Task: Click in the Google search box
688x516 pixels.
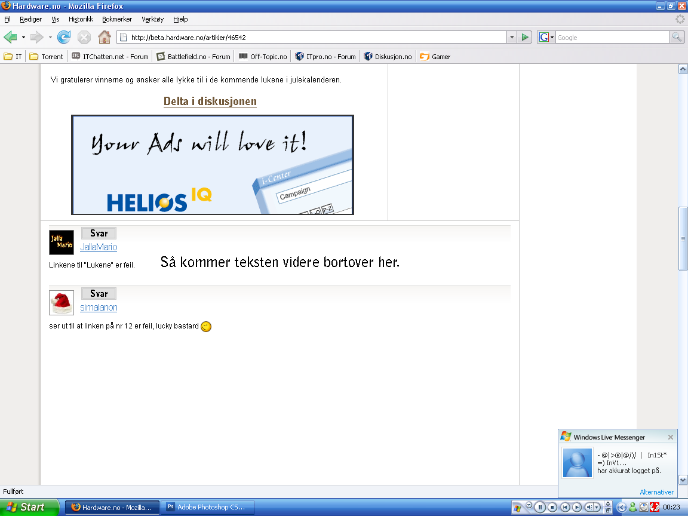Action: [x=613, y=37]
